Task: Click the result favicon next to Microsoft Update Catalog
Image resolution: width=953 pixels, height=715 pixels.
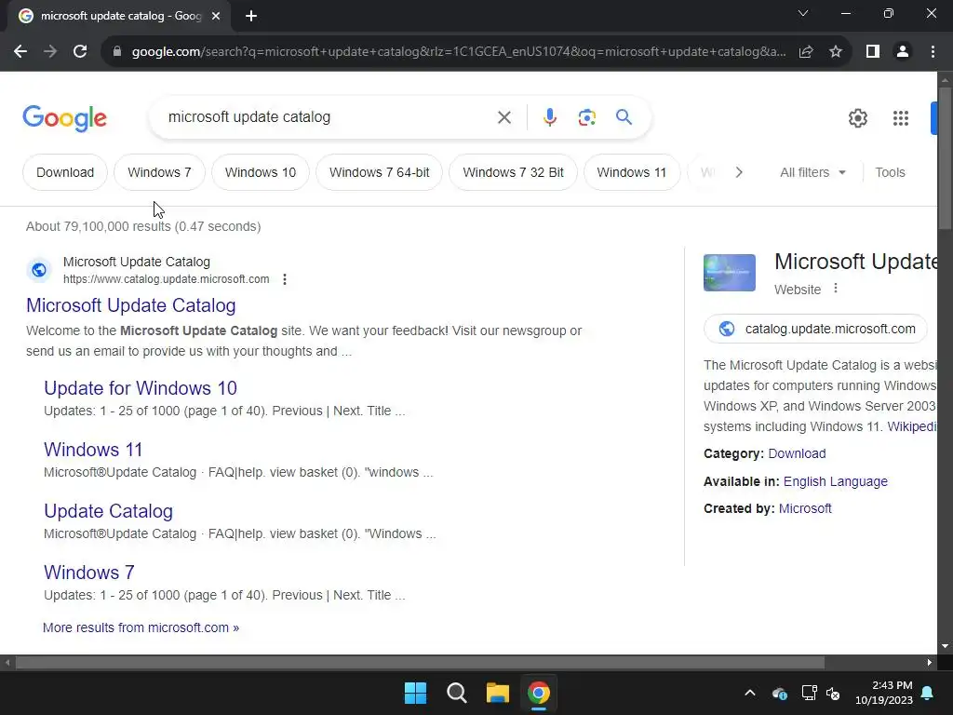Action: pyautogui.click(x=39, y=270)
